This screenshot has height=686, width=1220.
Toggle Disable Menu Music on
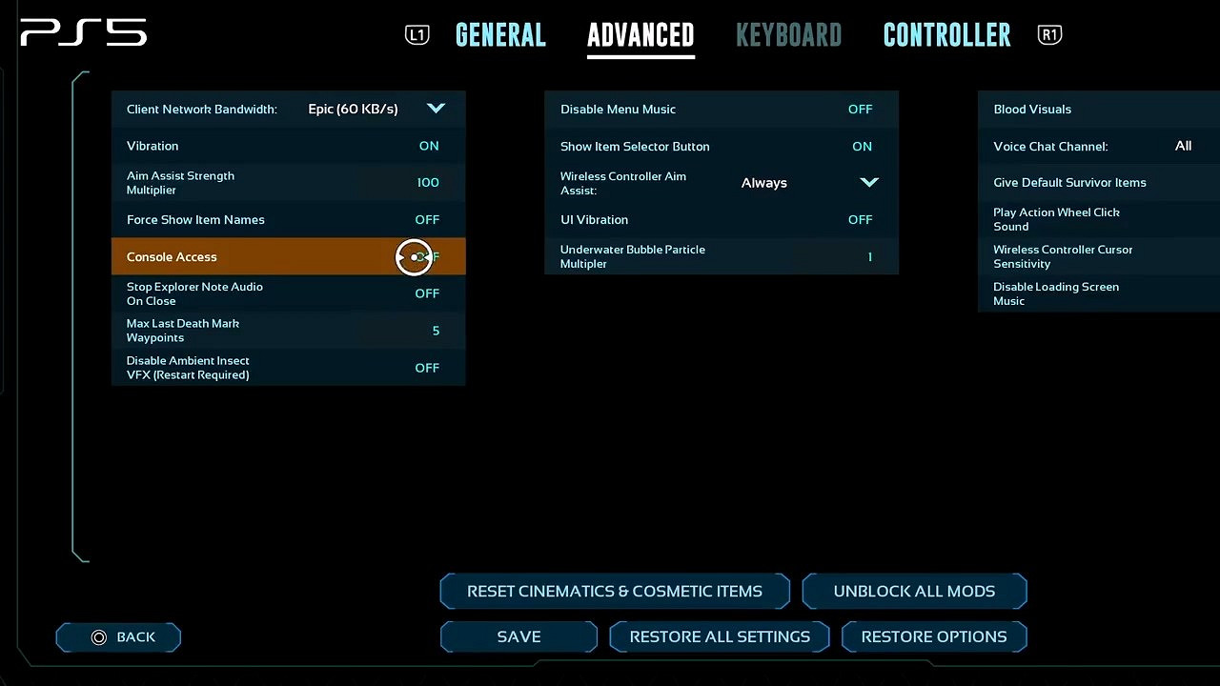coord(860,110)
